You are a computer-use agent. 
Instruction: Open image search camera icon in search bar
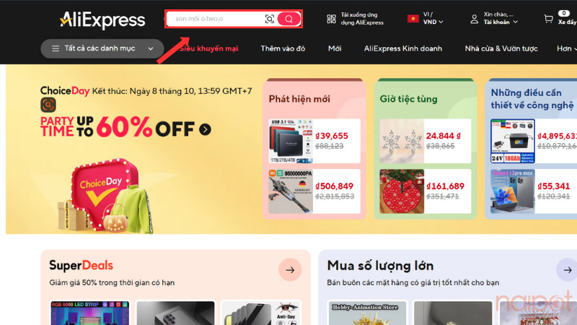coord(269,19)
